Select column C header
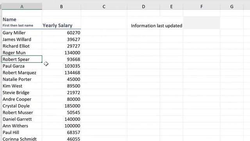 point(104,7)
